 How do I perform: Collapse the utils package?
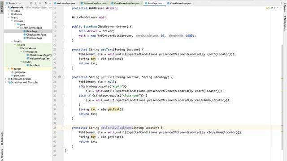tap(21, 62)
